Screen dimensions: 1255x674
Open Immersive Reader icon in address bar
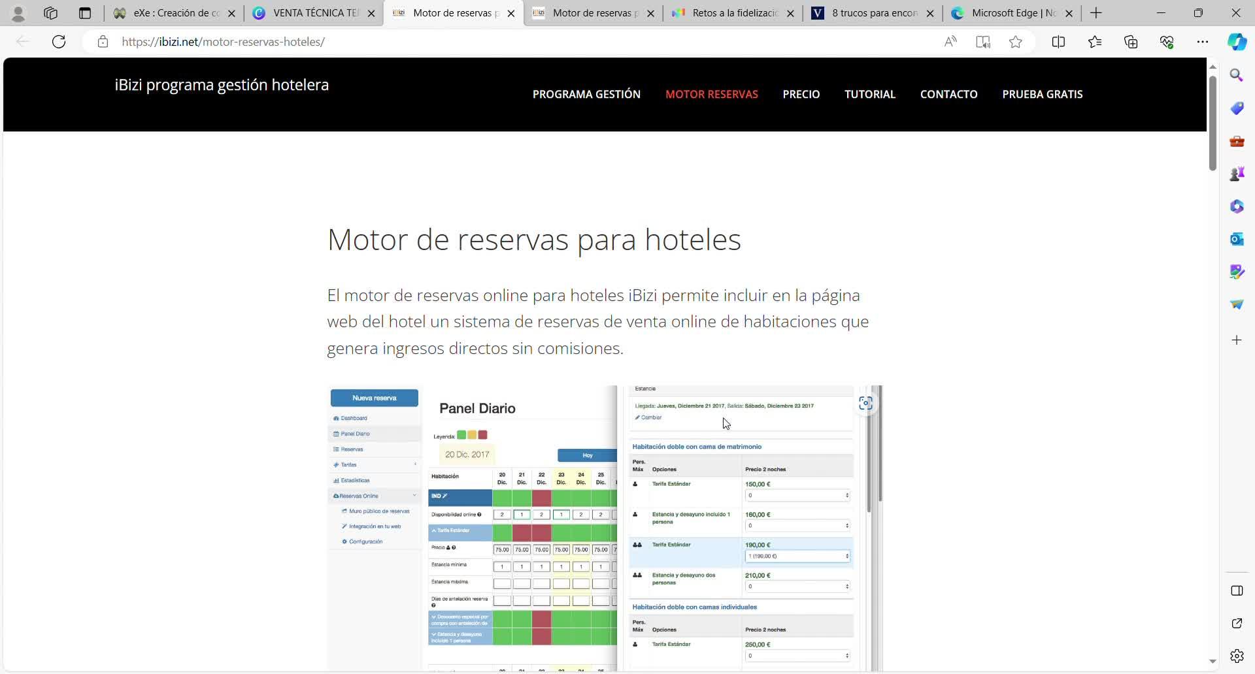coord(983,42)
